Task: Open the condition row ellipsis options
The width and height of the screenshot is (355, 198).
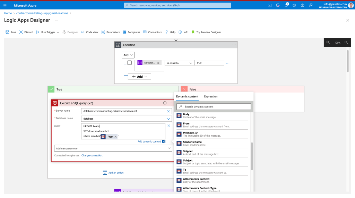Action: (x=228, y=63)
